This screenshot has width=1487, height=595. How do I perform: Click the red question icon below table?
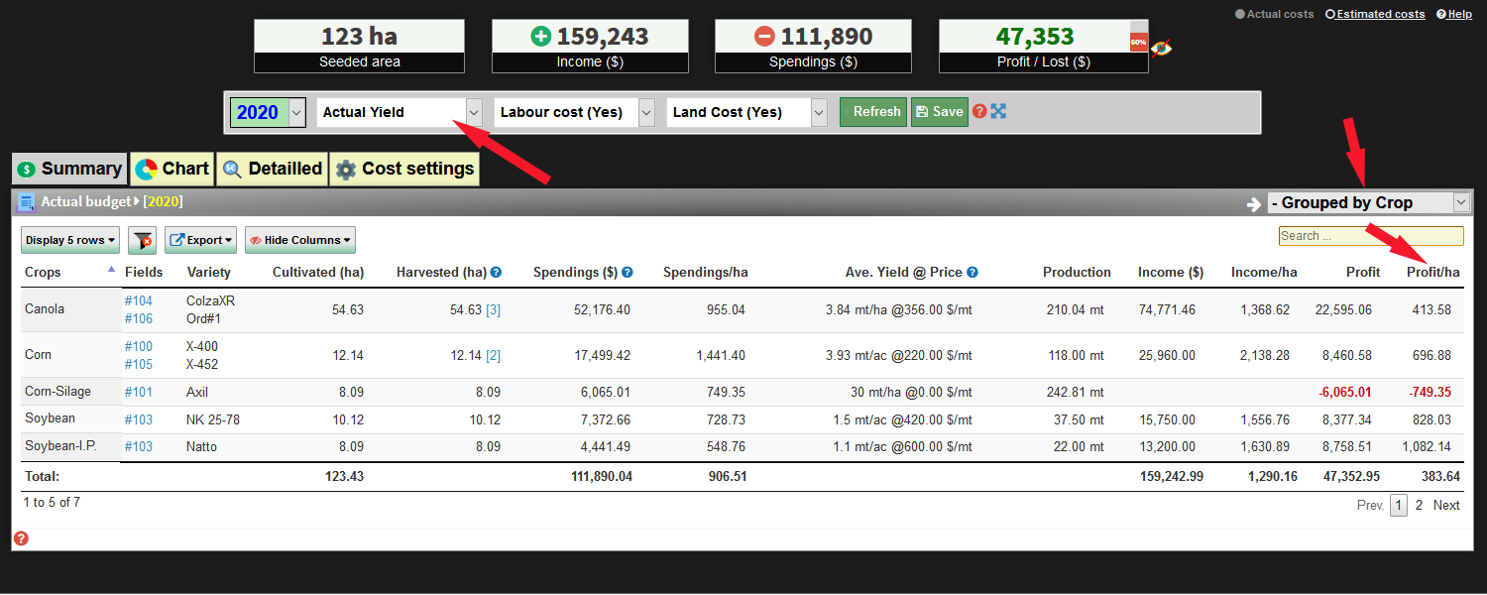pos(21,538)
